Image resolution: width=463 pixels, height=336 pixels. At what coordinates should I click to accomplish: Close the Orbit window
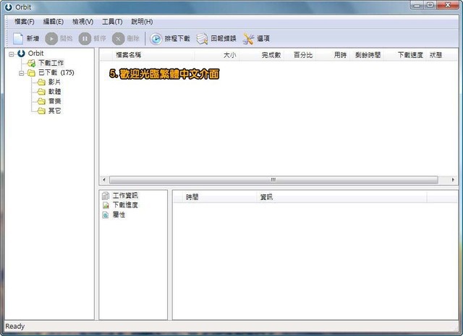click(x=448, y=5)
